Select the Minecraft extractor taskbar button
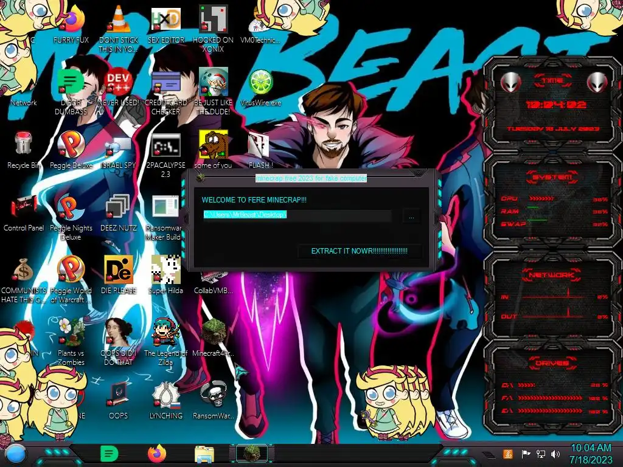The height and width of the screenshot is (467, 623). point(252,454)
